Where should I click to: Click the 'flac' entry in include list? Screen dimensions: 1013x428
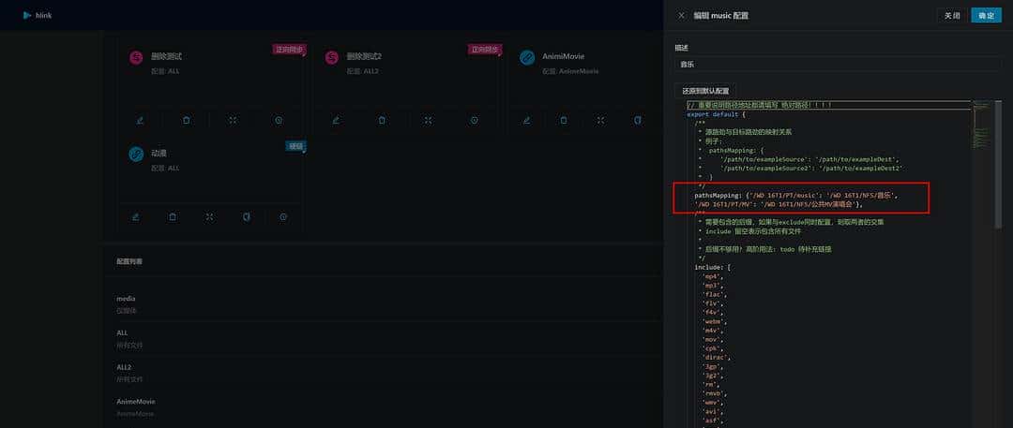click(715, 294)
